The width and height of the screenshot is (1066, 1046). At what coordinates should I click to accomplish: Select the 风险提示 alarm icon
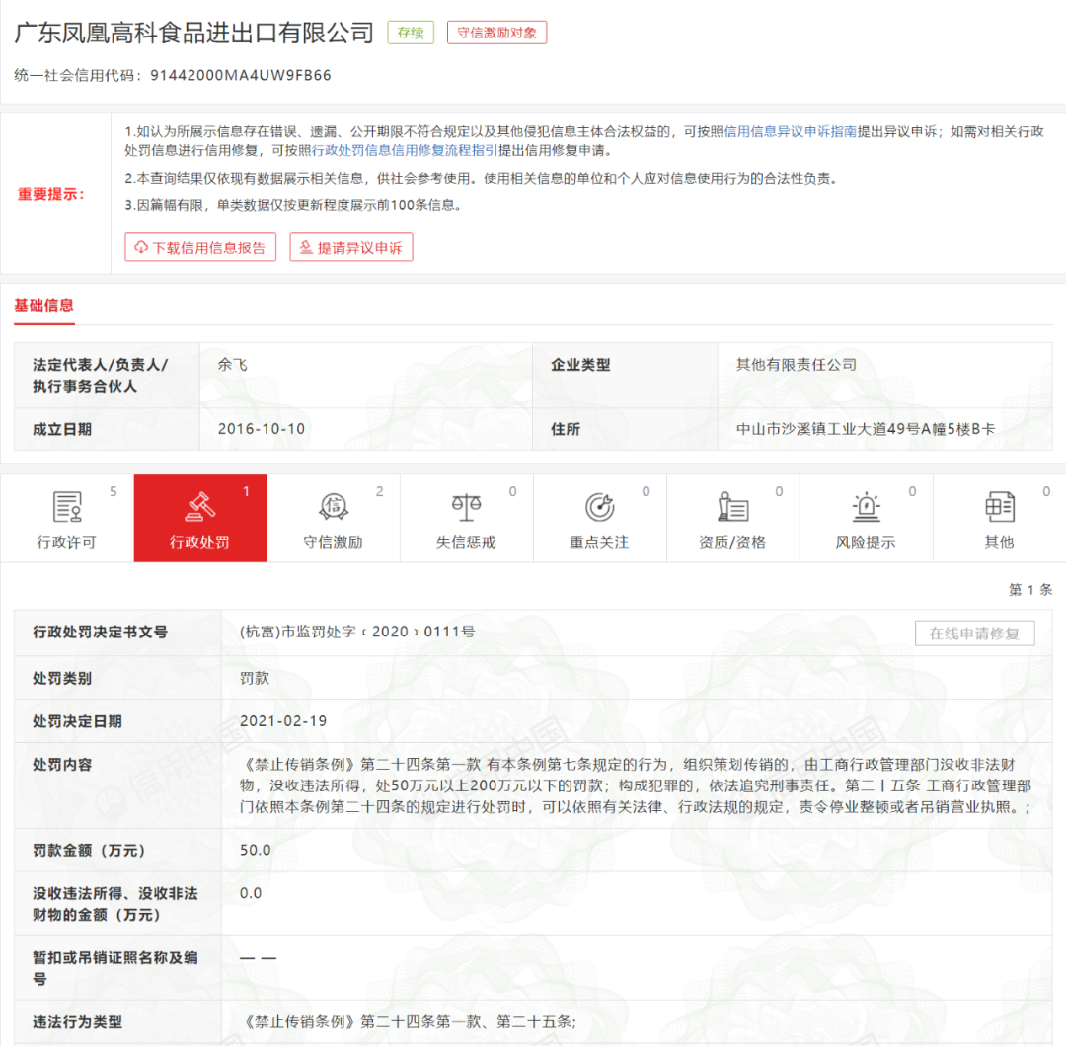pos(866,506)
